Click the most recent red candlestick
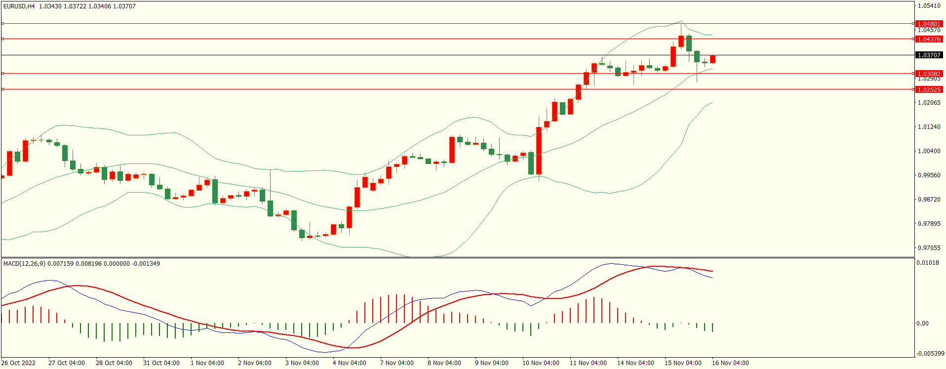 tap(712, 59)
